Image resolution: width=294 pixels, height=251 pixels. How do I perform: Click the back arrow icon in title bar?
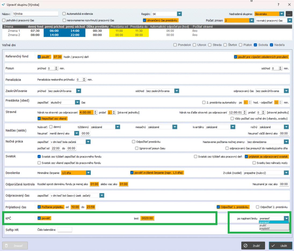pyautogui.click(x=3, y=5)
